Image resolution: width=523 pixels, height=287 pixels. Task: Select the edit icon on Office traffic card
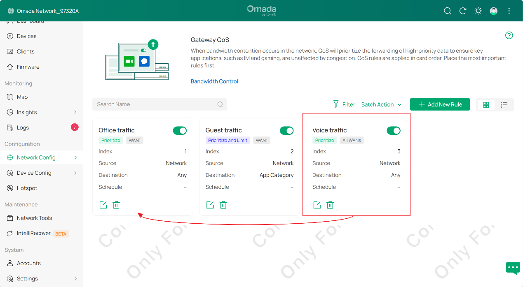click(x=103, y=204)
